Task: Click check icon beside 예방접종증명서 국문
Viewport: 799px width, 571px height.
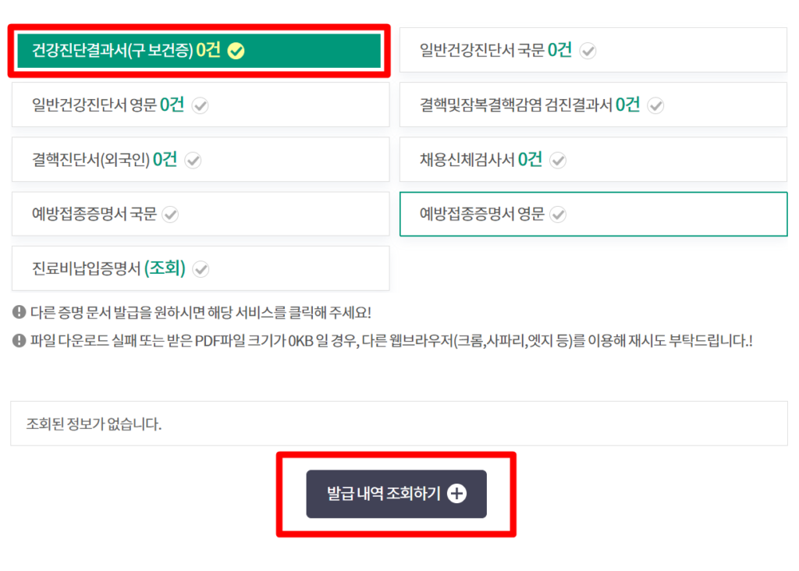Action: coord(170,215)
